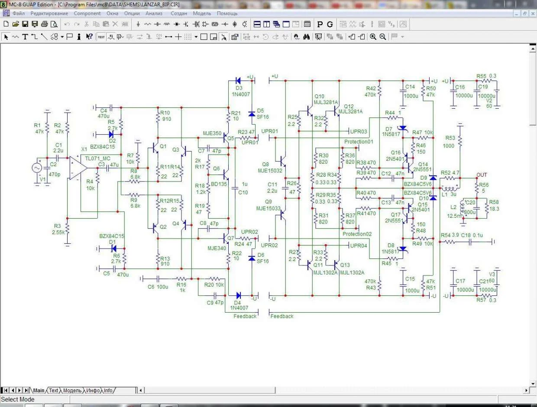Open the Анализ menu
The width and height of the screenshot is (537, 407).
point(154,13)
